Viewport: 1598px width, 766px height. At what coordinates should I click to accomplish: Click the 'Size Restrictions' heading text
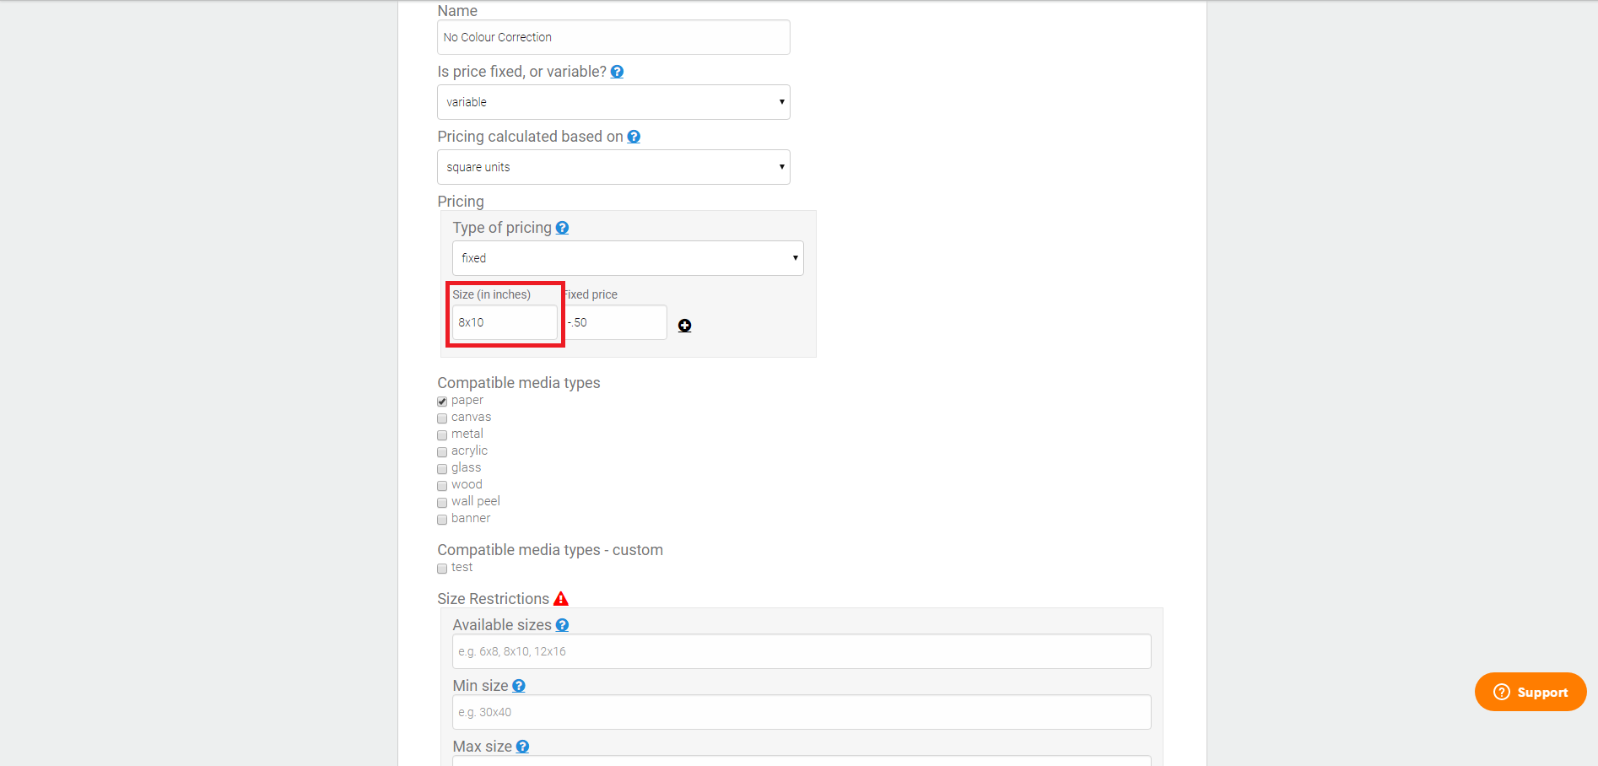click(x=493, y=599)
